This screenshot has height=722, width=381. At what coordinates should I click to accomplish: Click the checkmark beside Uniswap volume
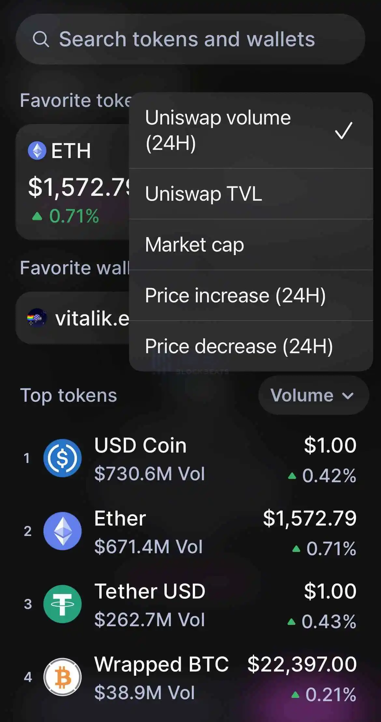click(344, 130)
